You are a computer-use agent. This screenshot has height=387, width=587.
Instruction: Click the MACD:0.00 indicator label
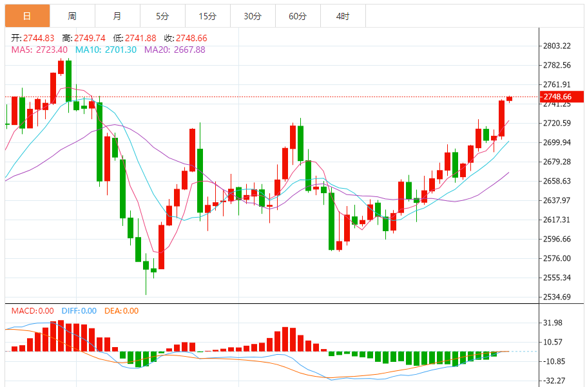(x=33, y=311)
